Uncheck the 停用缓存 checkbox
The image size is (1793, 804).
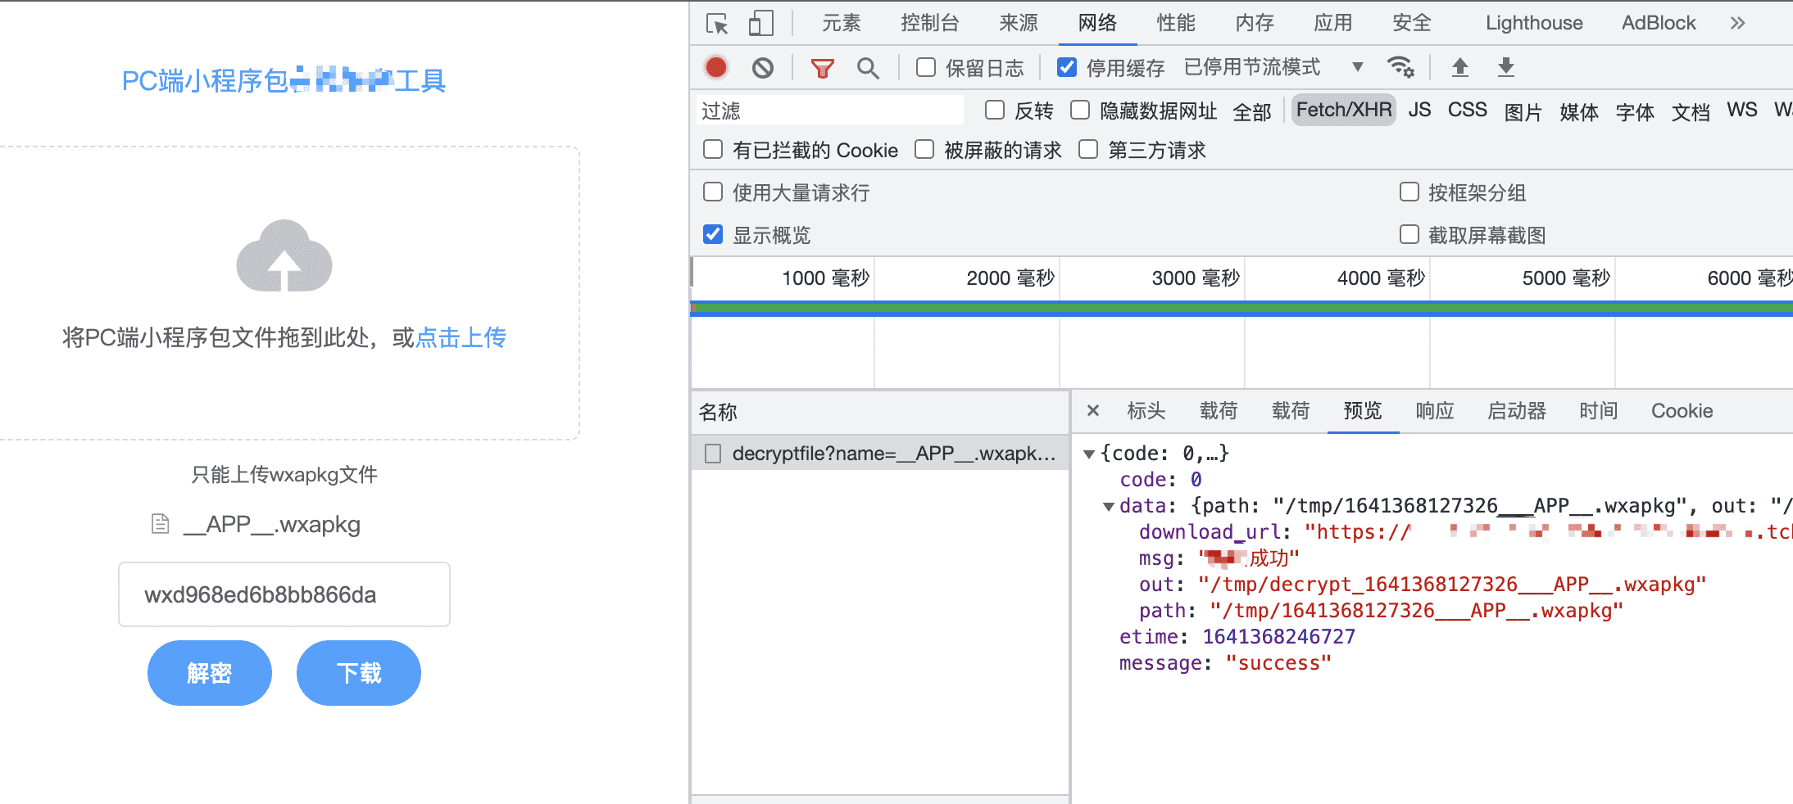pos(1067,67)
